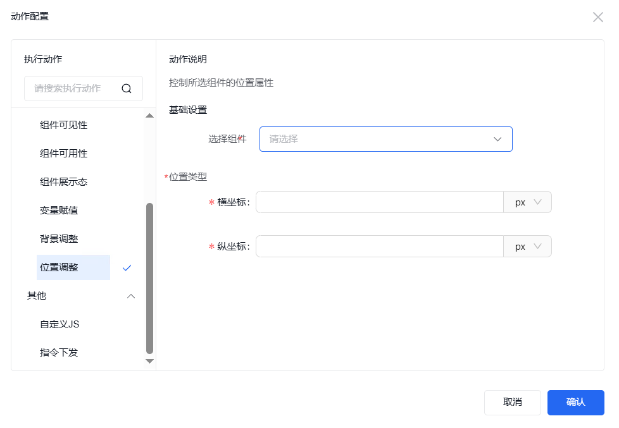Image resolution: width=619 pixels, height=428 pixels.
Task: Pick the 背景调整 action
Action: pyautogui.click(x=59, y=239)
